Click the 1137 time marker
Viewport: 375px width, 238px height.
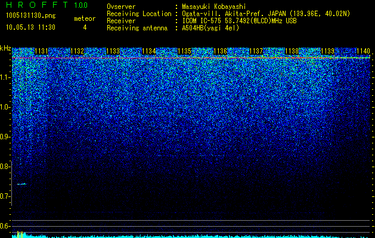point(256,51)
